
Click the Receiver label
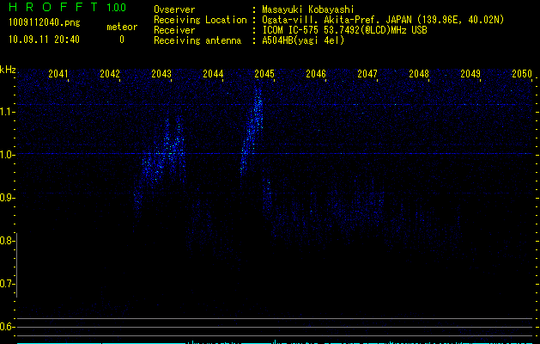[x=174, y=30]
